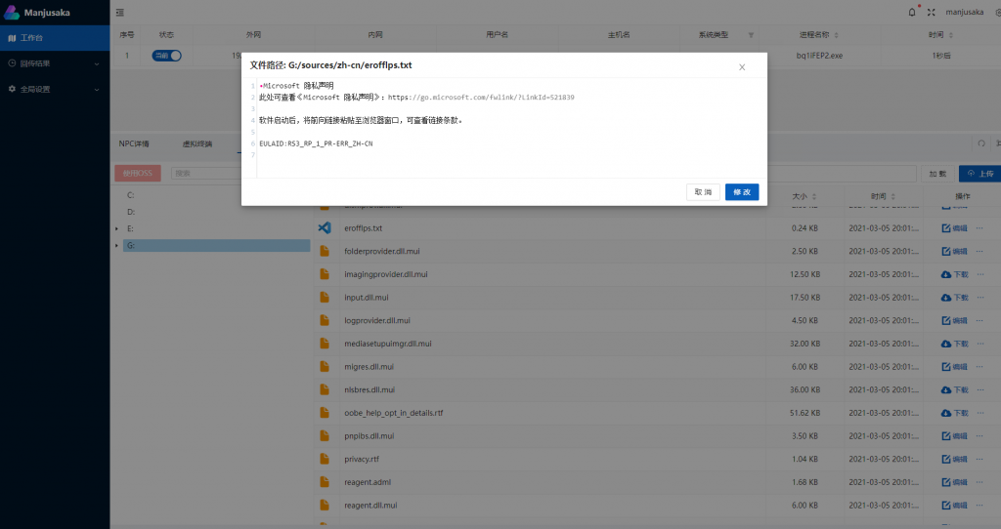Edit migres.dll.mui via 编辑 icon
Viewport: 1001px width, 529px height.
(954, 367)
